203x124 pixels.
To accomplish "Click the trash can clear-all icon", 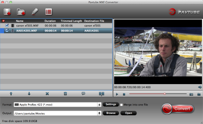I will pyautogui.click(x=65, y=94).
